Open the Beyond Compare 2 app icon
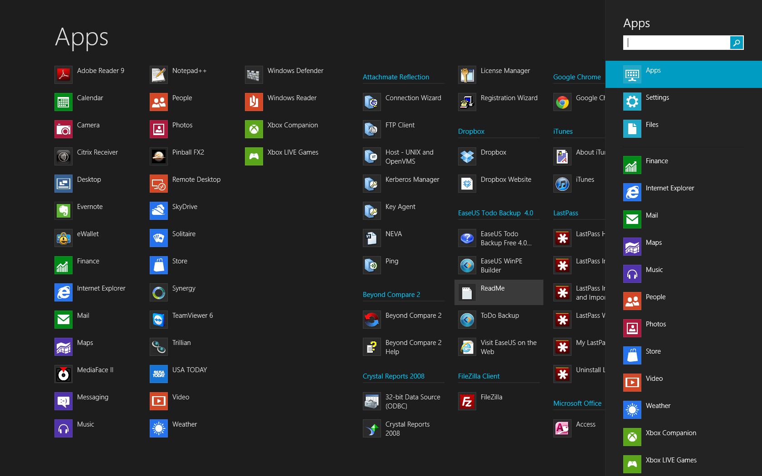 [x=372, y=320]
